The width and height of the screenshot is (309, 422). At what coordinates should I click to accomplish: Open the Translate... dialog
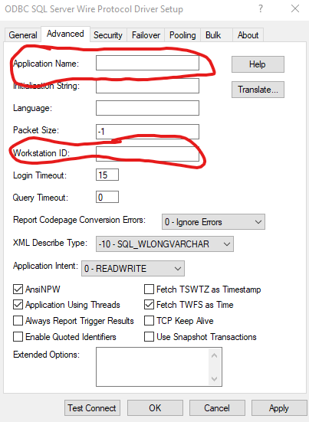(258, 90)
